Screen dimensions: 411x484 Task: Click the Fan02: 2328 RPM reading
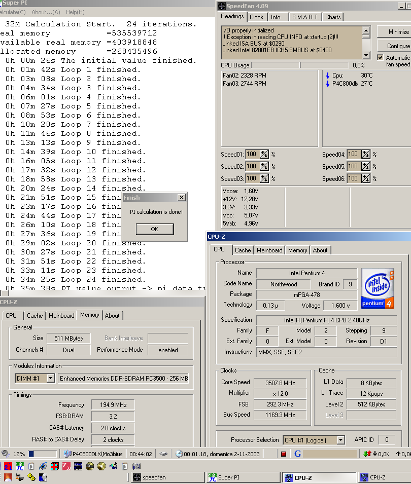point(245,76)
